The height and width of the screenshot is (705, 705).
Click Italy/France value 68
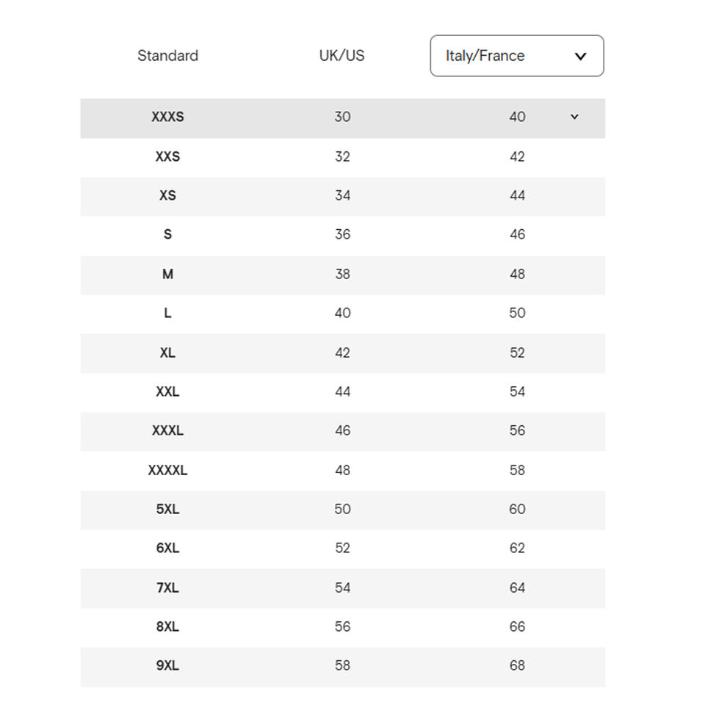point(517,665)
